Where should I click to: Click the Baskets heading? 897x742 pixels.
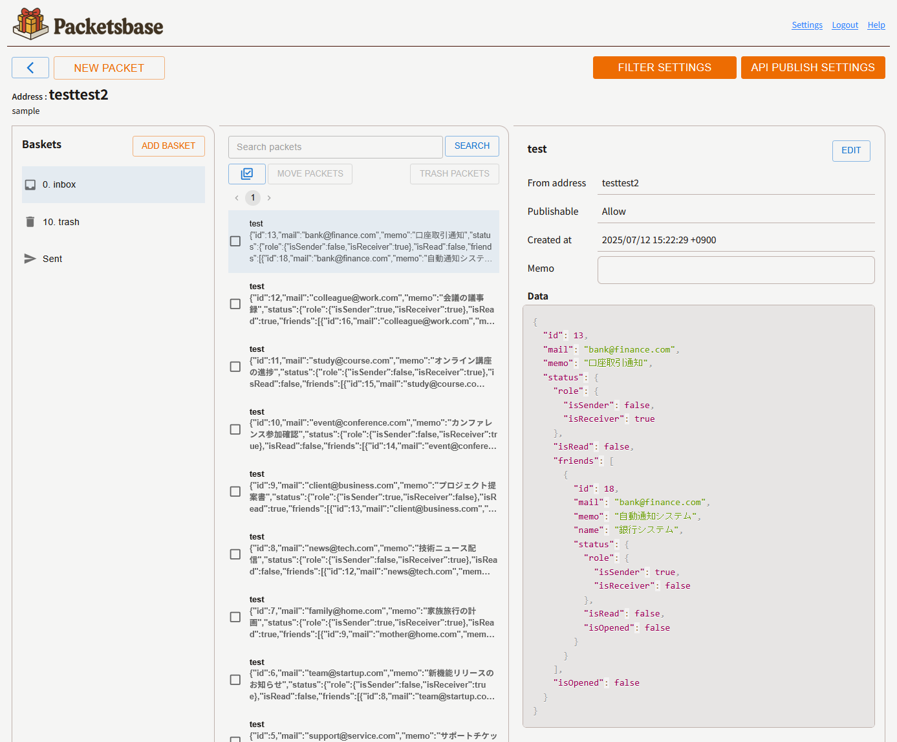pyautogui.click(x=42, y=144)
